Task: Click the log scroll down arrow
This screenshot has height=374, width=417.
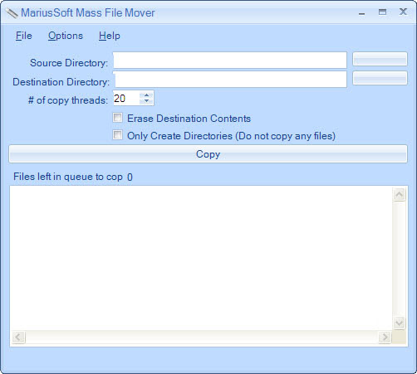Action: (400, 323)
